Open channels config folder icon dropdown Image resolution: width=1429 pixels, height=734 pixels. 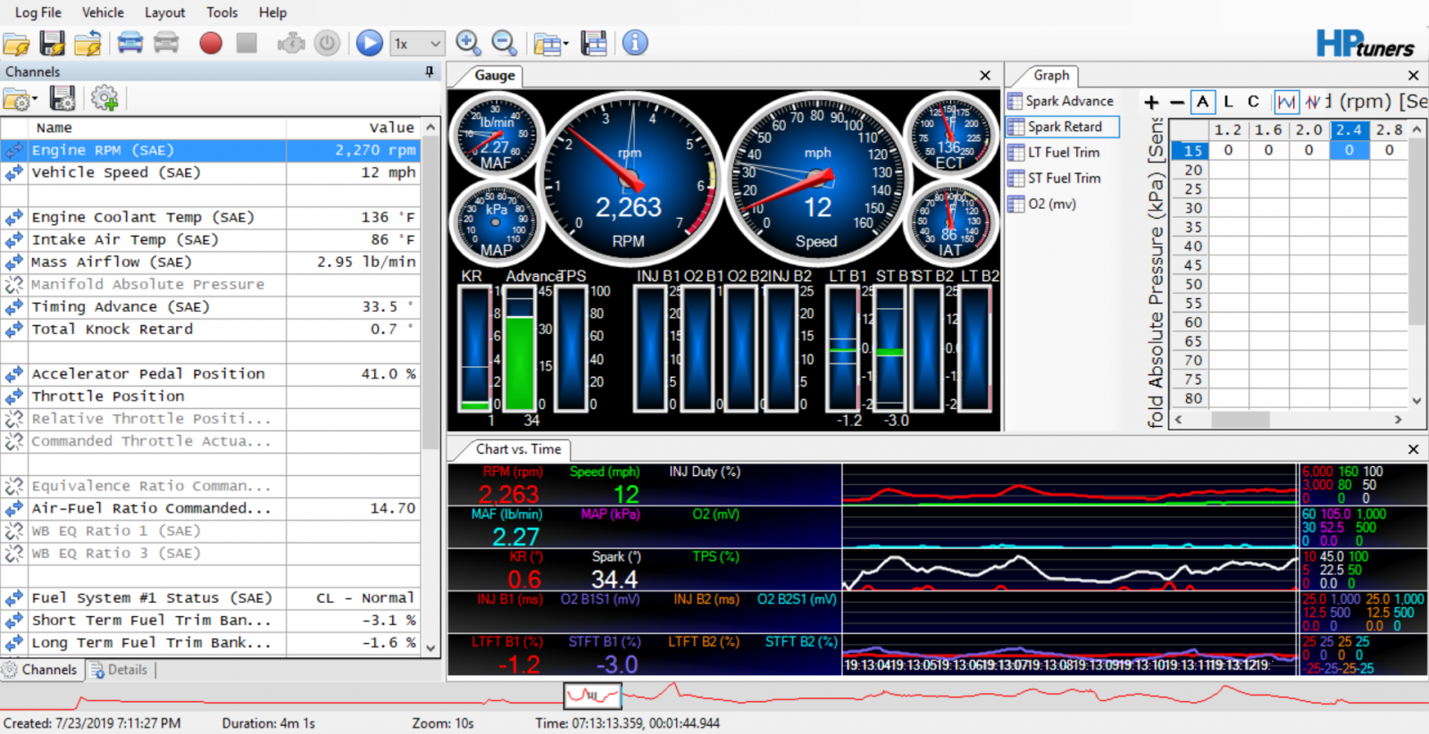[x=20, y=98]
